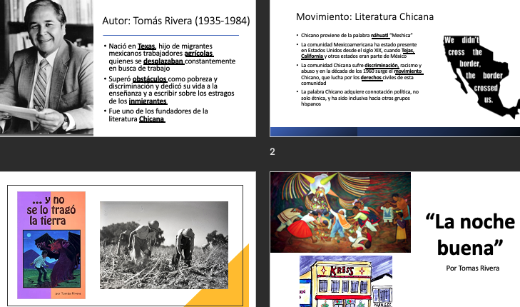
Task: Click the underlined word "Texas"
Action: coord(146,46)
